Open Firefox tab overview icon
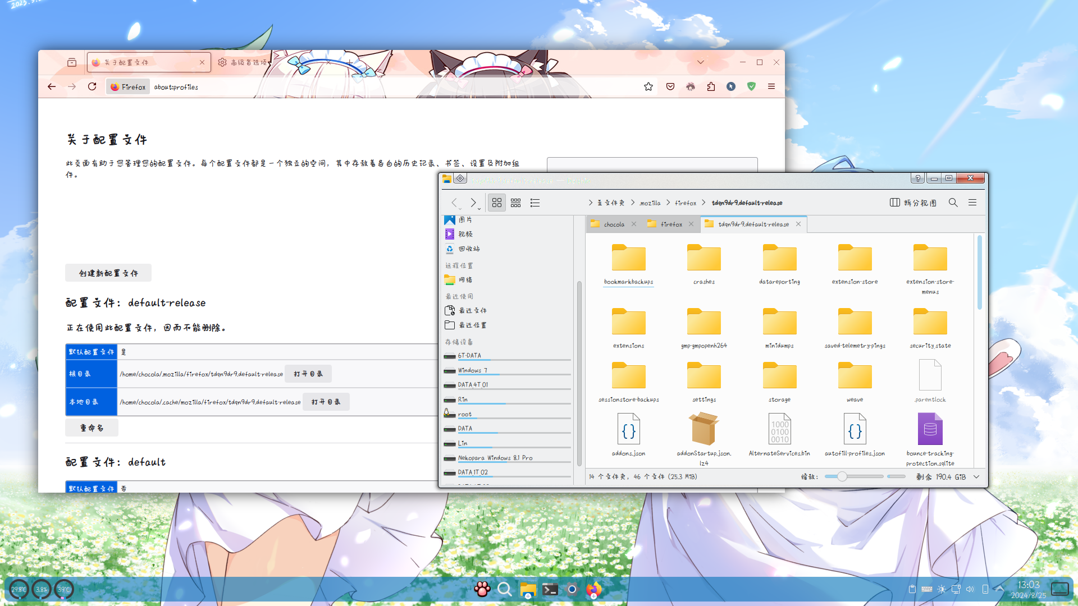The width and height of the screenshot is (1078, 606). [x=72, y=62]
